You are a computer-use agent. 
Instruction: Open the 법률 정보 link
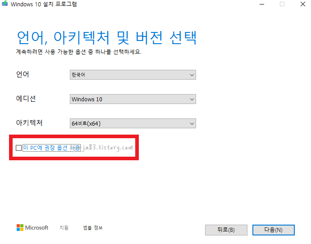(x=93, y=228)
